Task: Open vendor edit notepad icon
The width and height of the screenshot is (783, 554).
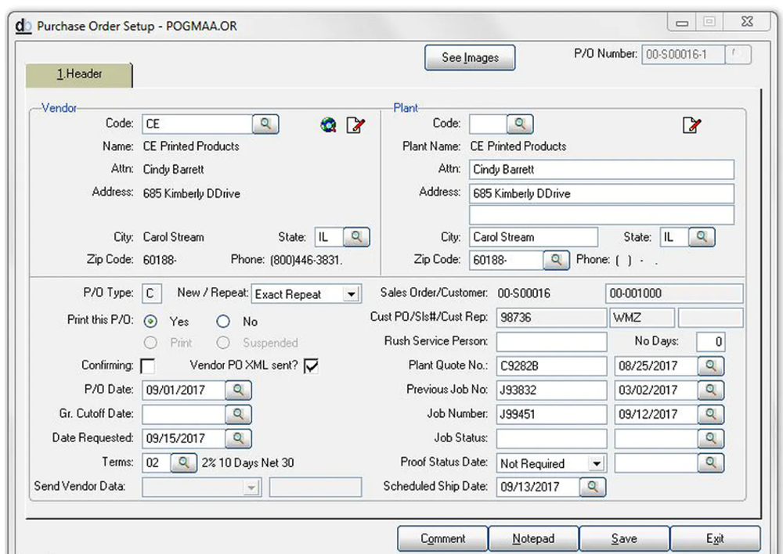Action: (x=355, y=124)
